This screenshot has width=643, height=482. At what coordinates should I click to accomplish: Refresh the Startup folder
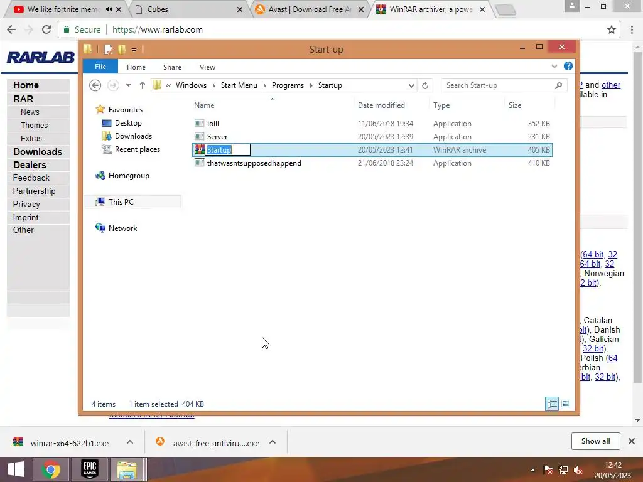pos(425,85)
